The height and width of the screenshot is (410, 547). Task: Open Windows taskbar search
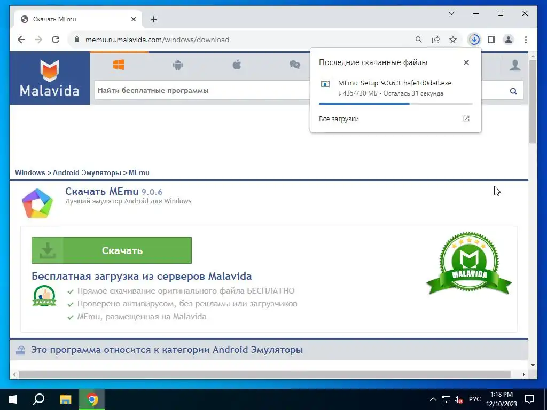tap(38, 399)
